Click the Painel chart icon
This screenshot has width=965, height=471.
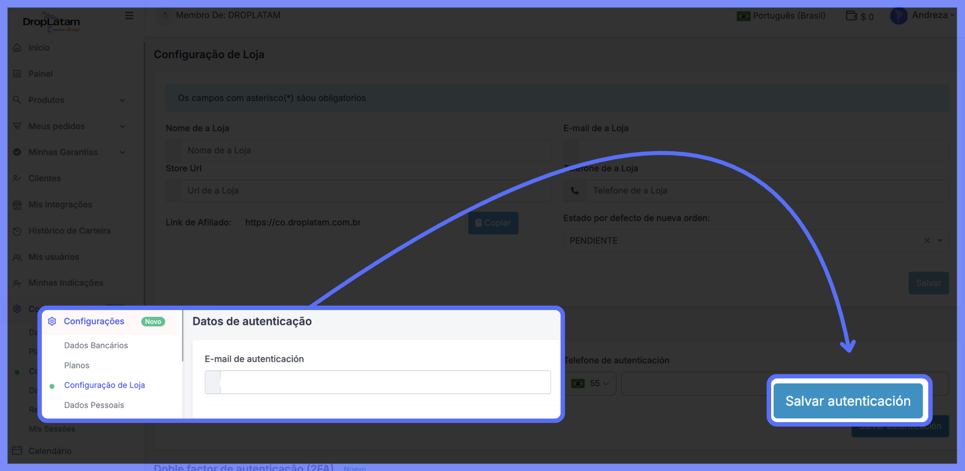[x=17, y=74]
